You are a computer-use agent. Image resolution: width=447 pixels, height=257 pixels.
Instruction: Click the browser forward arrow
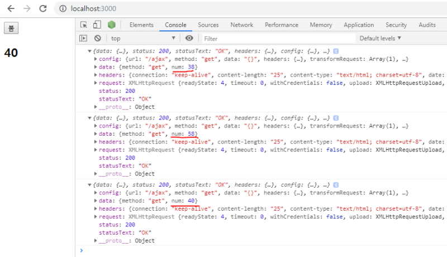click(27, 9)
